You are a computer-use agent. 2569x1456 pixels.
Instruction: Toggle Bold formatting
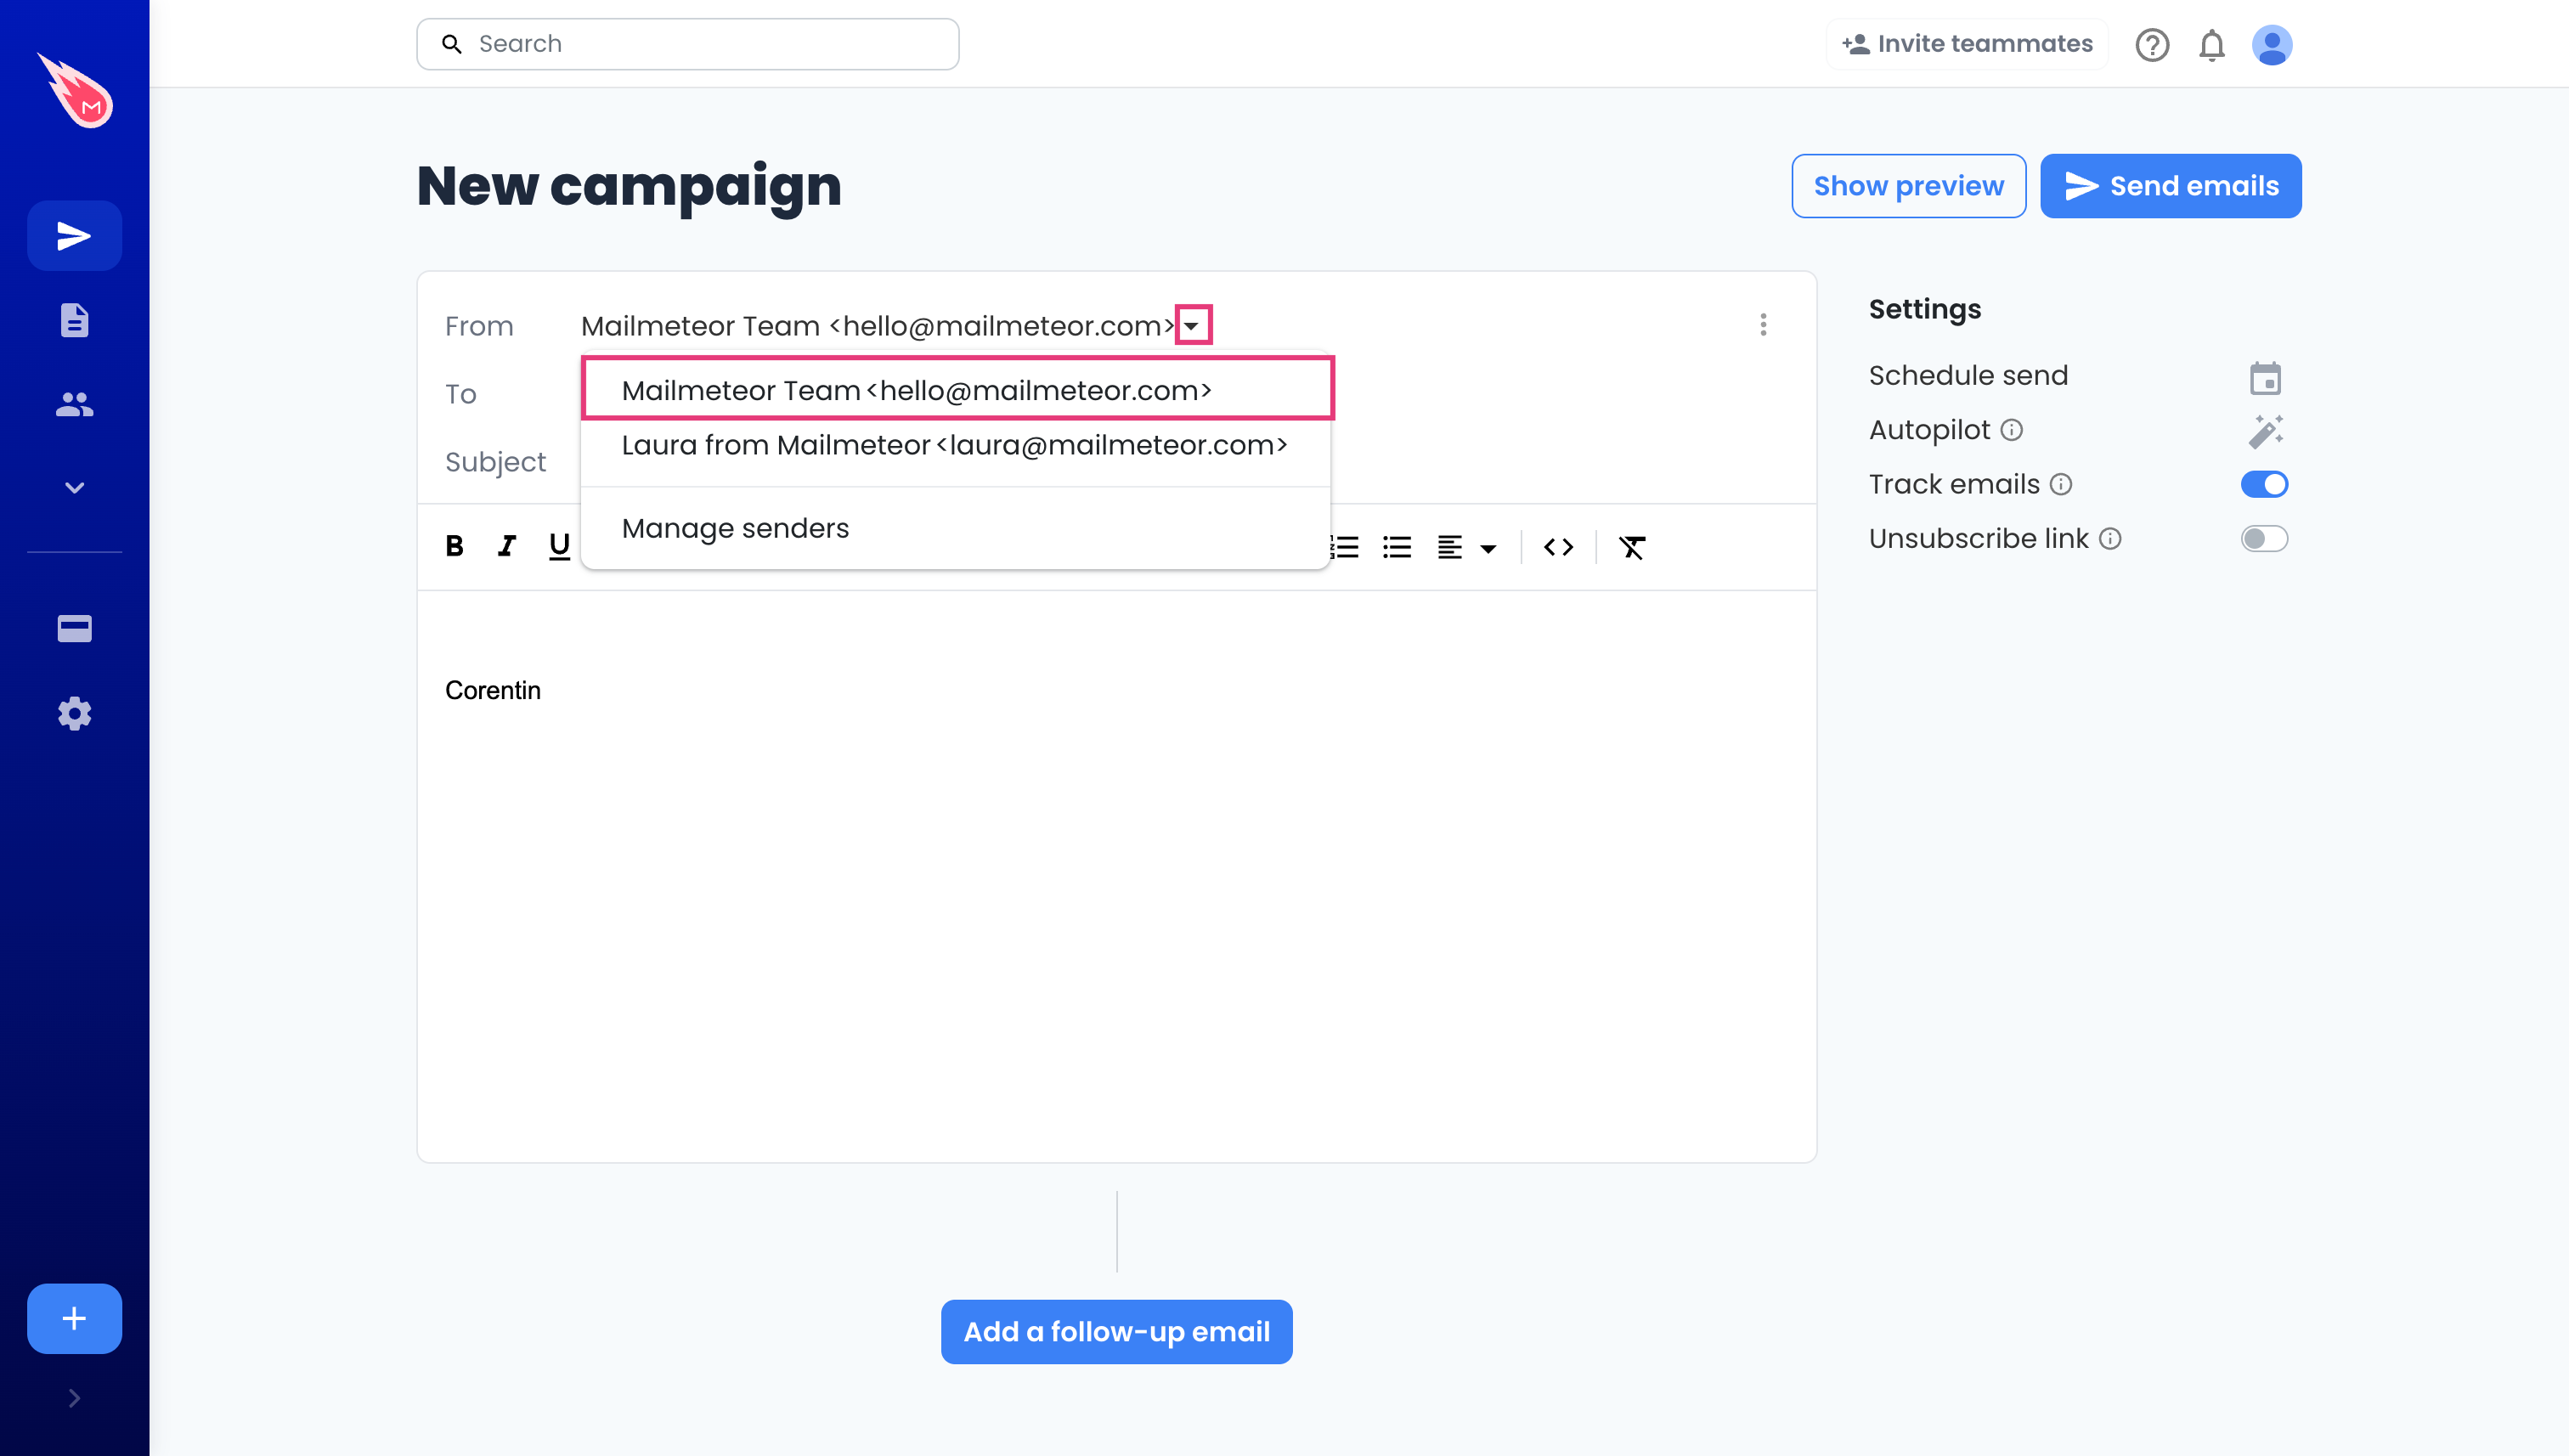click(454, 546)
